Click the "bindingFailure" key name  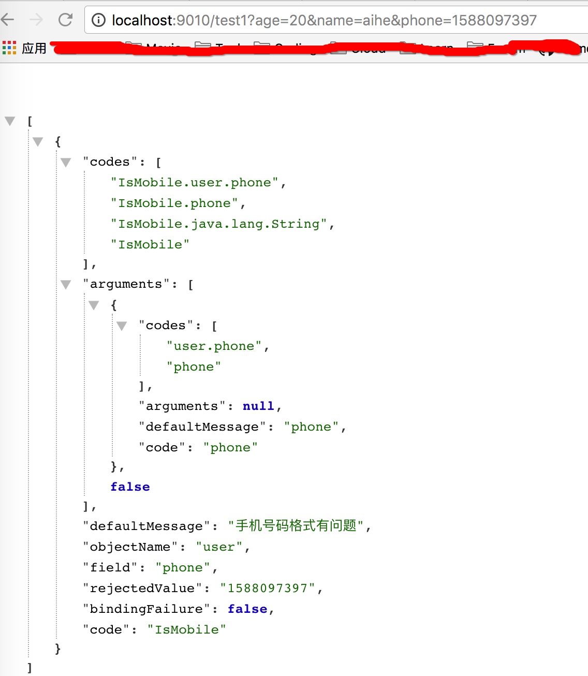click(x=146, y=609)
